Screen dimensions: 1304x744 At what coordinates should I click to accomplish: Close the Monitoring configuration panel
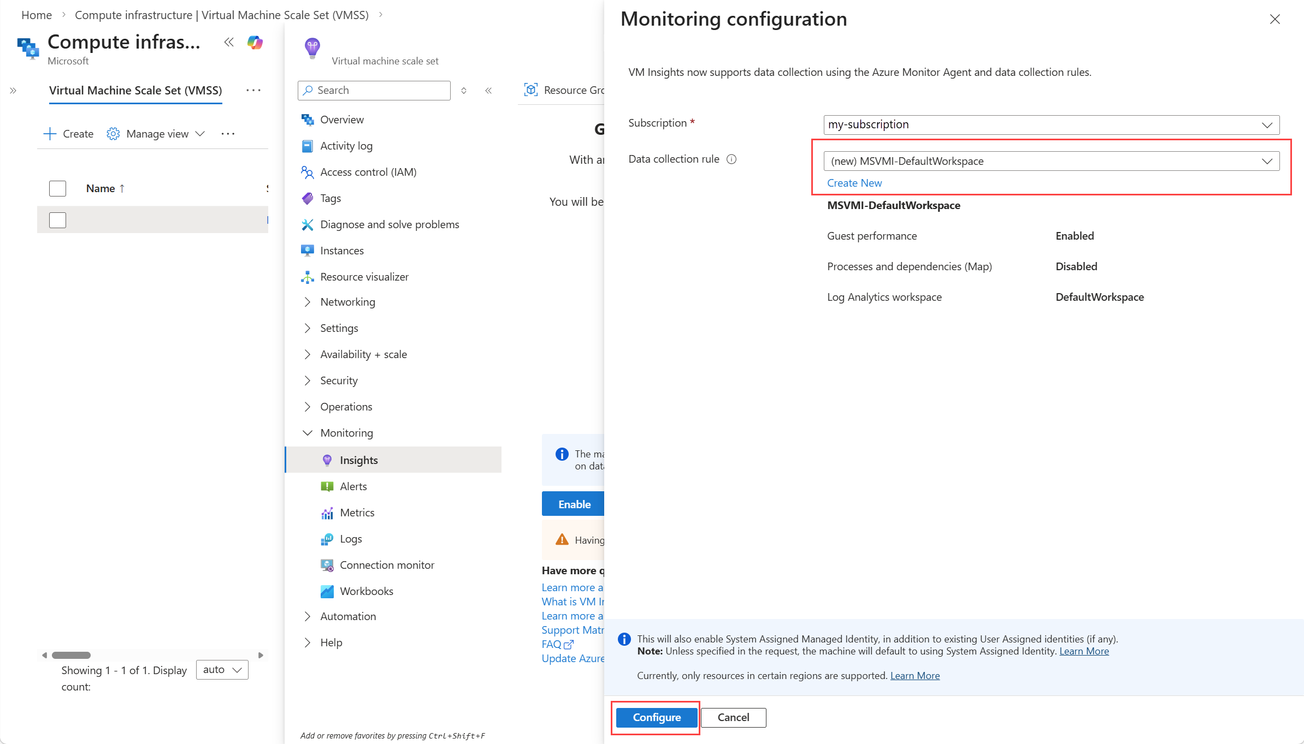[1275, 19]
